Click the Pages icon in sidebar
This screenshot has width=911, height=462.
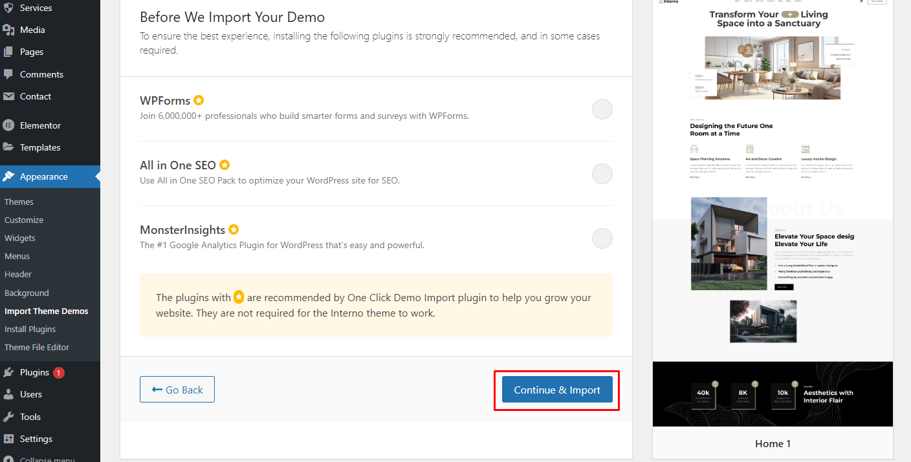[x=8, y=52]
